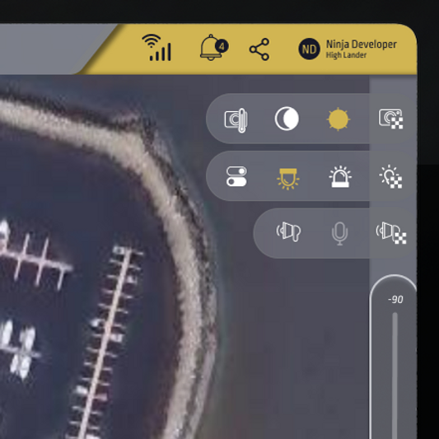The image size is (439, 439).
Task: Click the gimbal pitch slider track
Action: (x=395, y=375)
